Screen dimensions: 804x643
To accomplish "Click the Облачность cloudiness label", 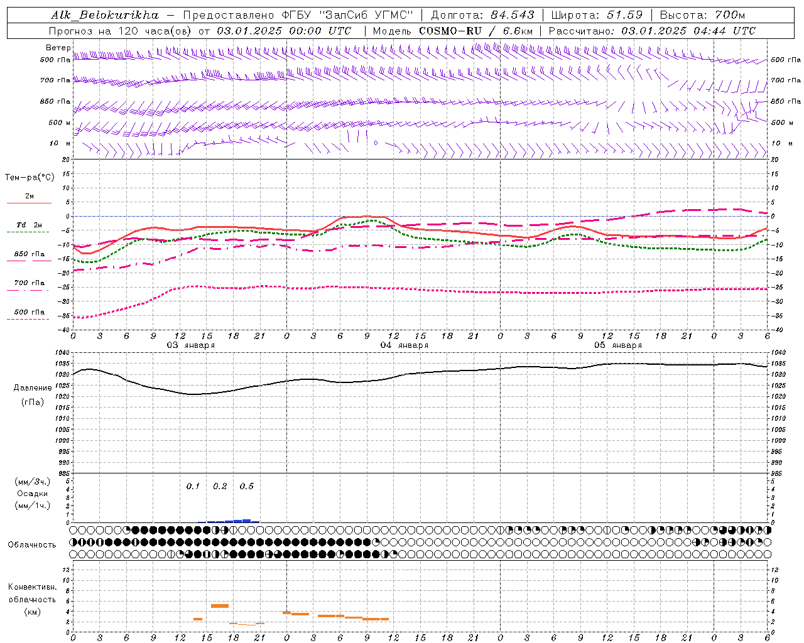I will tap(32, 544).
